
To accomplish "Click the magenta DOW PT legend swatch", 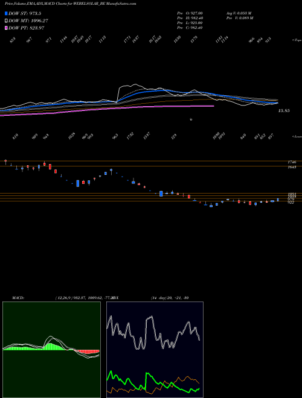I will 7,28.
